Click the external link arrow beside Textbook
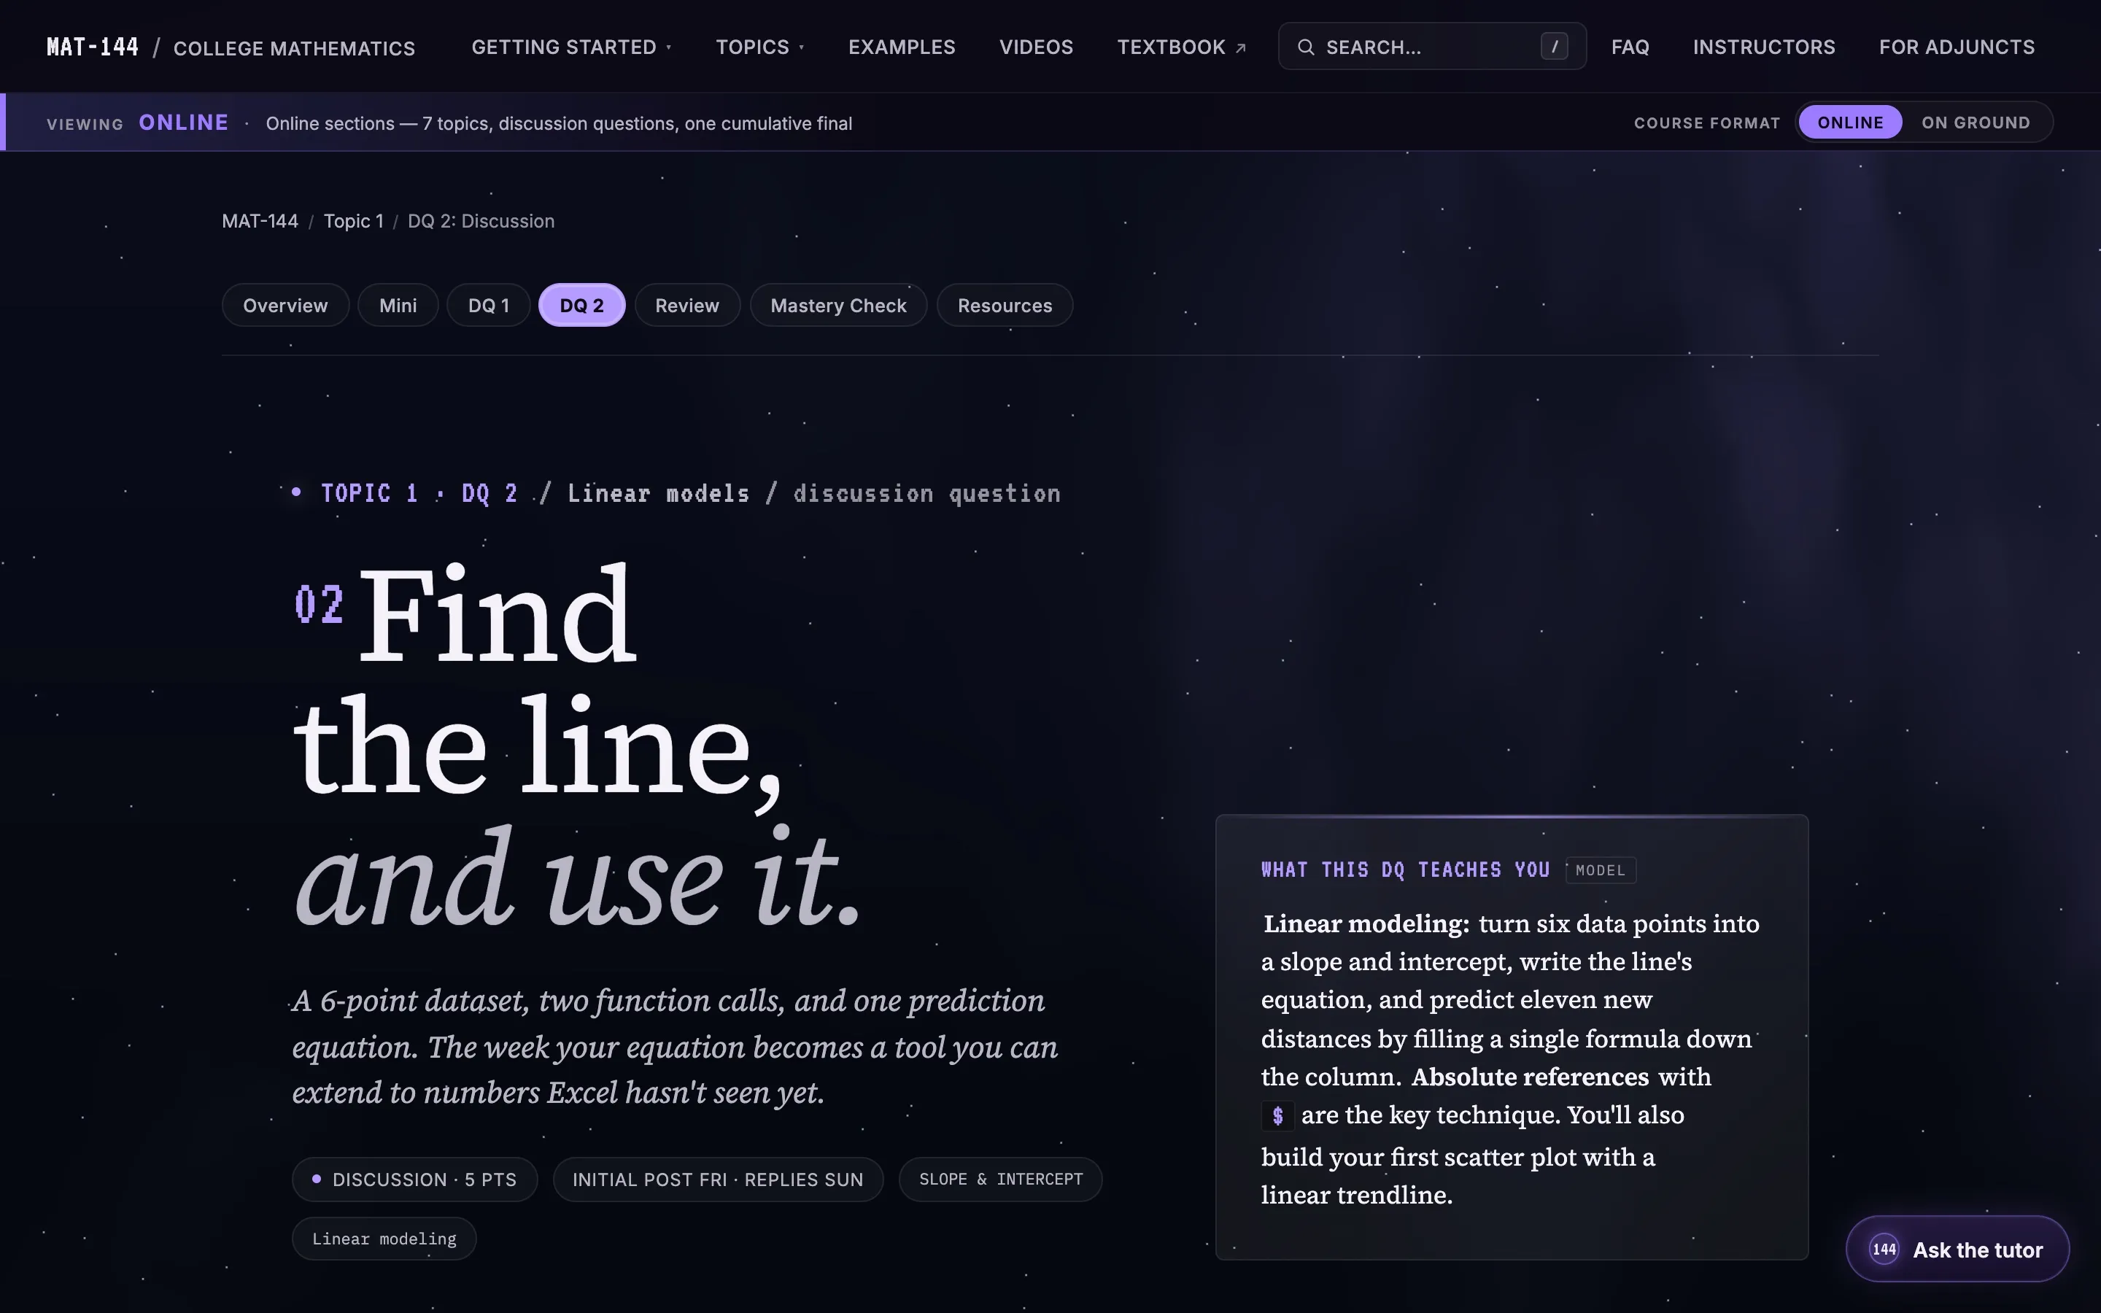 [x=1241, y=47]
